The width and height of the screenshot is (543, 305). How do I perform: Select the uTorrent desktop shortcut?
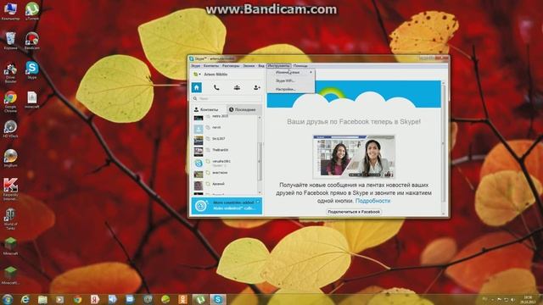32,11
